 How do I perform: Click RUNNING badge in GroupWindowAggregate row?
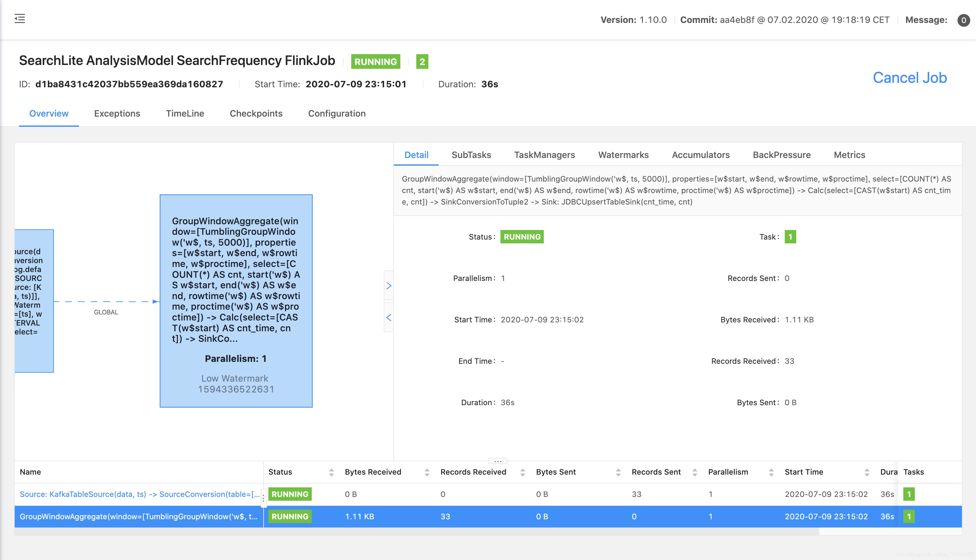pos(290,517)
